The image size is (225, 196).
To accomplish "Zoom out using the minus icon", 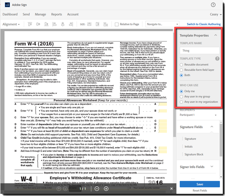I will tap(97, 189).
